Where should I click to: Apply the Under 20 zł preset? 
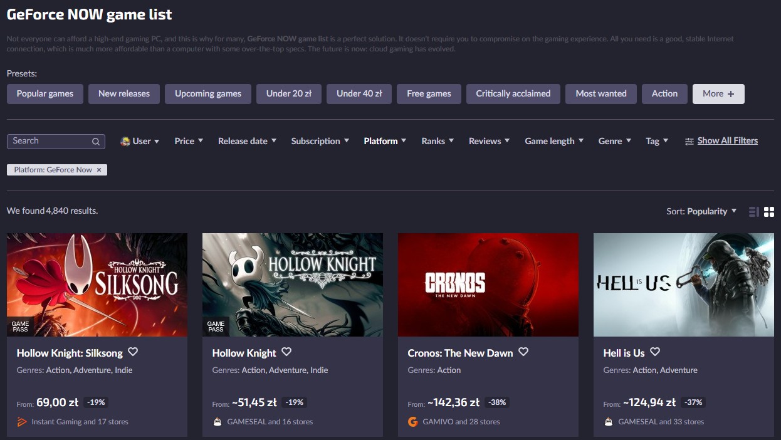point(289,94)
